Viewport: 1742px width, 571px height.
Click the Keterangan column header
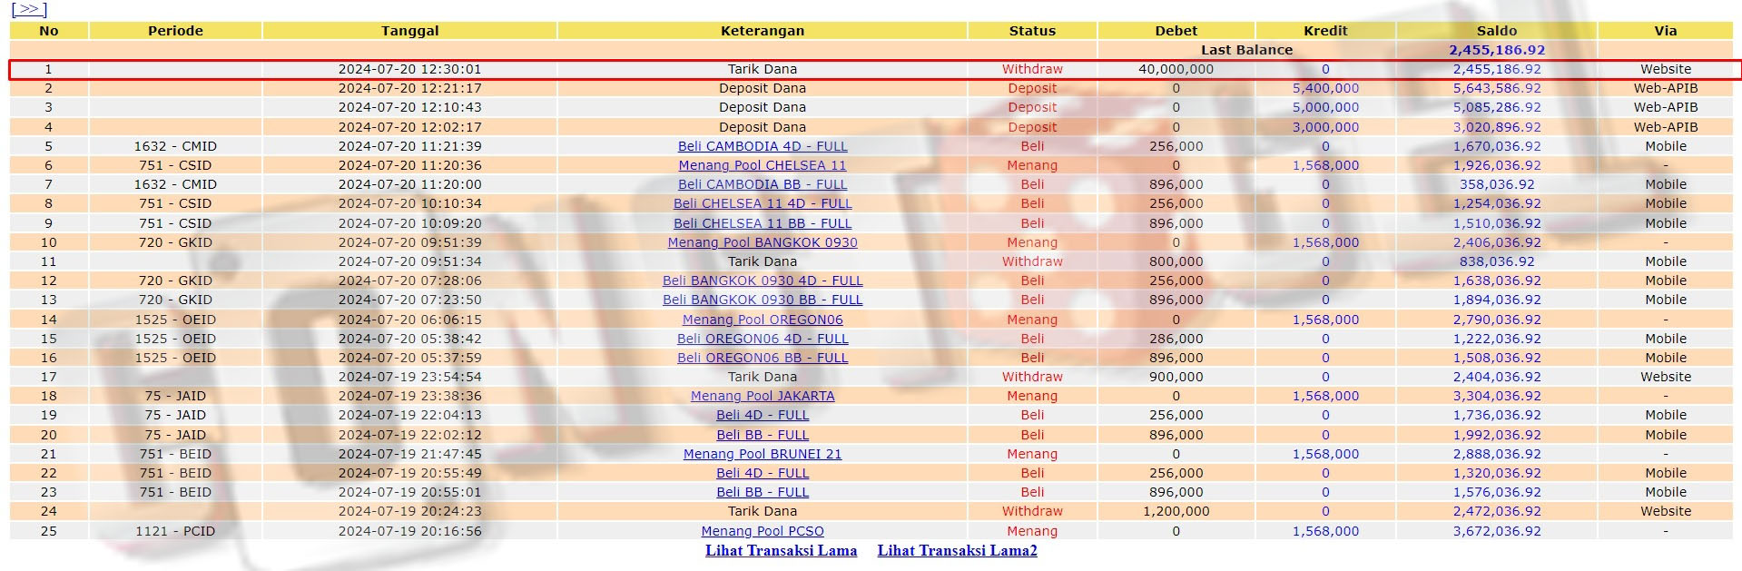(762, 31)
